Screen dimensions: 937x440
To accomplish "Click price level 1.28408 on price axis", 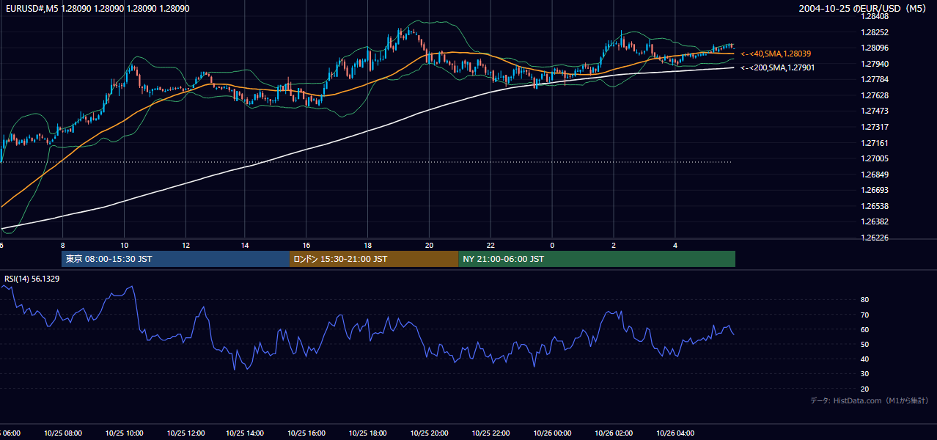I will tap(875, 17).
